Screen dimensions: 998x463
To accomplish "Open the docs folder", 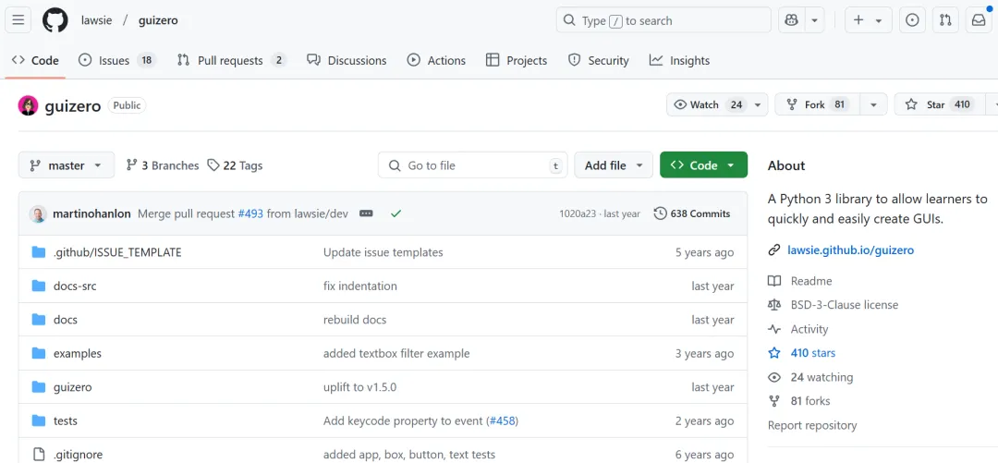I will point(66,320).
